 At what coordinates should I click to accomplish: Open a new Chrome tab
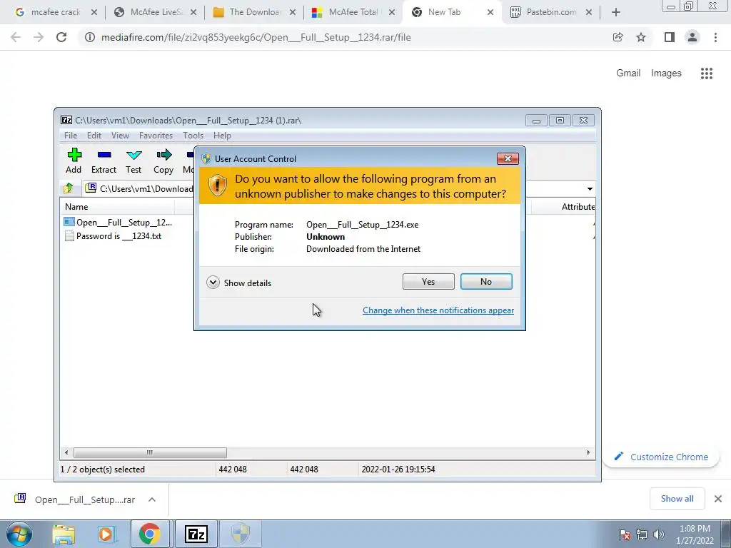616,13
